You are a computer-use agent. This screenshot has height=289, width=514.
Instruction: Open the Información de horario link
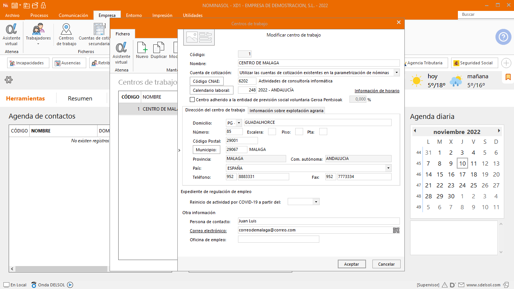[377, 91]
